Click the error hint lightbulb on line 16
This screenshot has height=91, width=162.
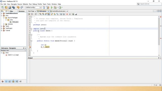tap(30, 47)
